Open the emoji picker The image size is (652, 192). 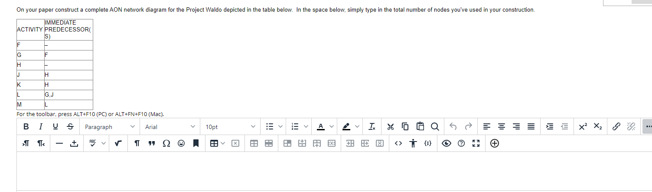(x=181, y=144)
